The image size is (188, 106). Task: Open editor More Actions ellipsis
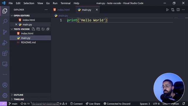(183, 10)
